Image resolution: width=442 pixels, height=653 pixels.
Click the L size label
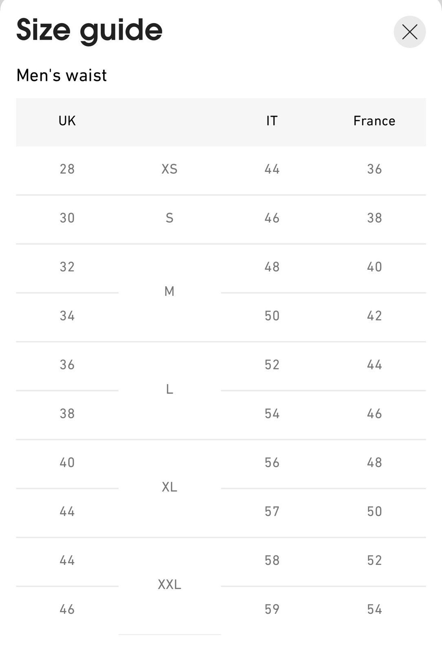170,390
